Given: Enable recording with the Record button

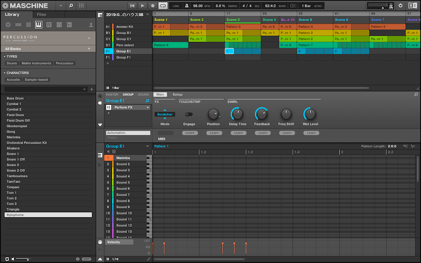Looking at the screenshot, I should tap(153, 6).
